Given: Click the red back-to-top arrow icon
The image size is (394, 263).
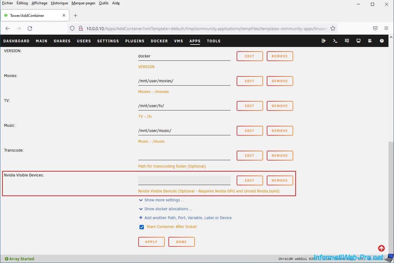Looking at the screenshot, I should click(x=381, y=248).
